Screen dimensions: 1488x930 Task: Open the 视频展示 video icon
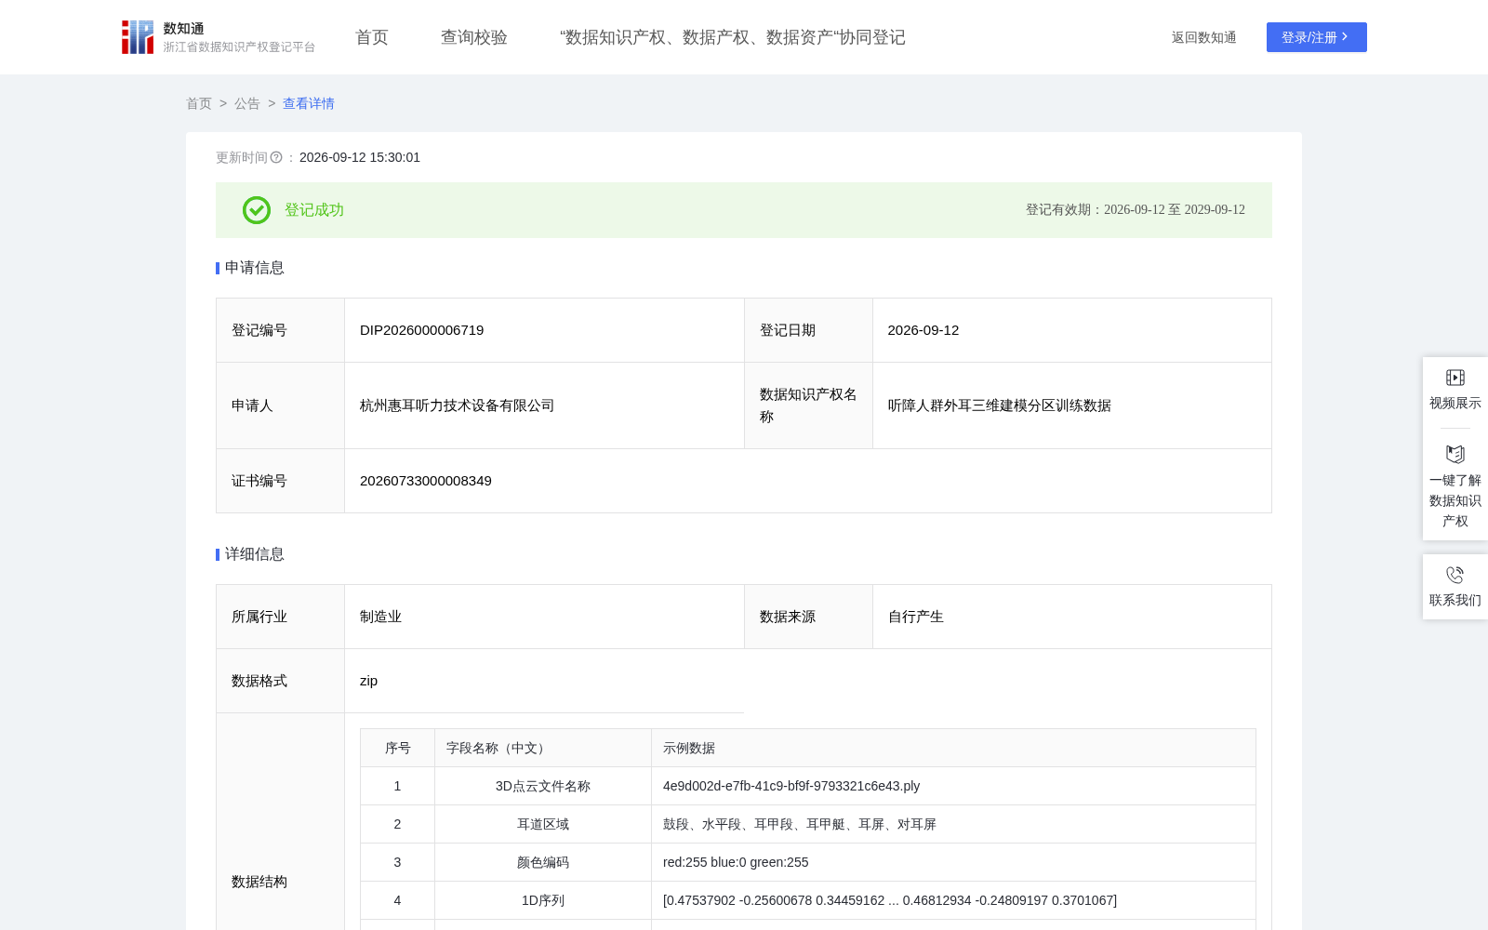tap(1455, 378)
